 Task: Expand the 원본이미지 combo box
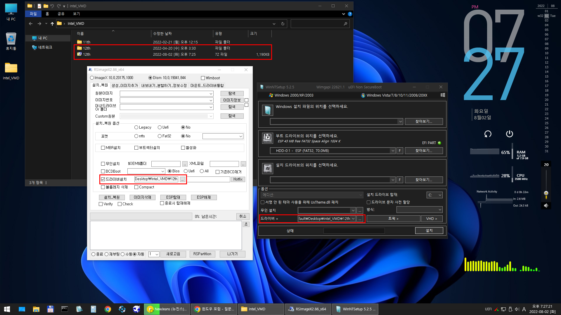coord(211,94)
